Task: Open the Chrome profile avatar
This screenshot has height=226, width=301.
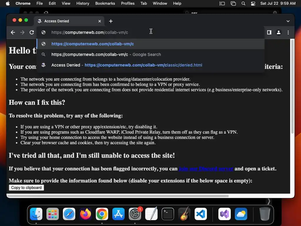Action: [279, 32]
